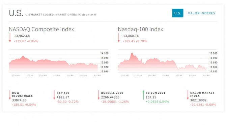
Task: Click the NASDAQ Composite down arrow icon
Action: (x=10, y=38)
